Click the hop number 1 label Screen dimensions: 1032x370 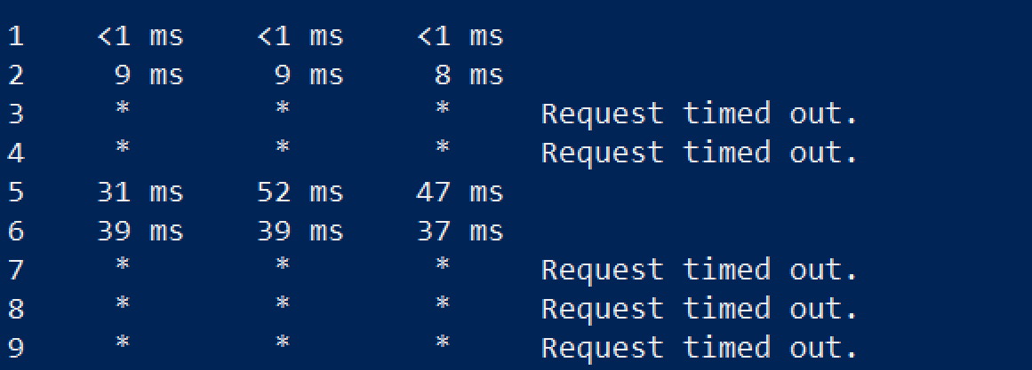[15, 36]
